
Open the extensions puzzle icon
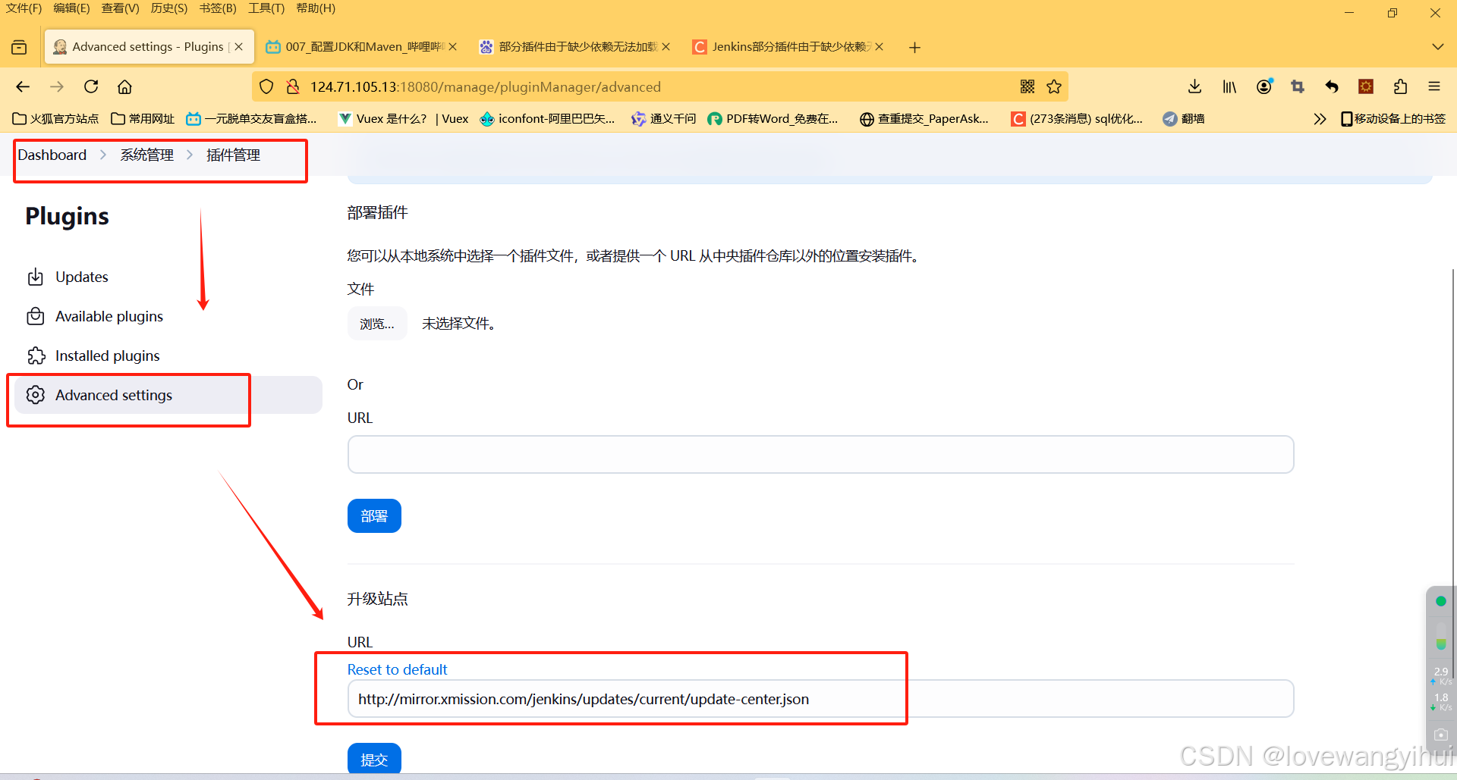pyautogui.click(x=1400, y=86)
